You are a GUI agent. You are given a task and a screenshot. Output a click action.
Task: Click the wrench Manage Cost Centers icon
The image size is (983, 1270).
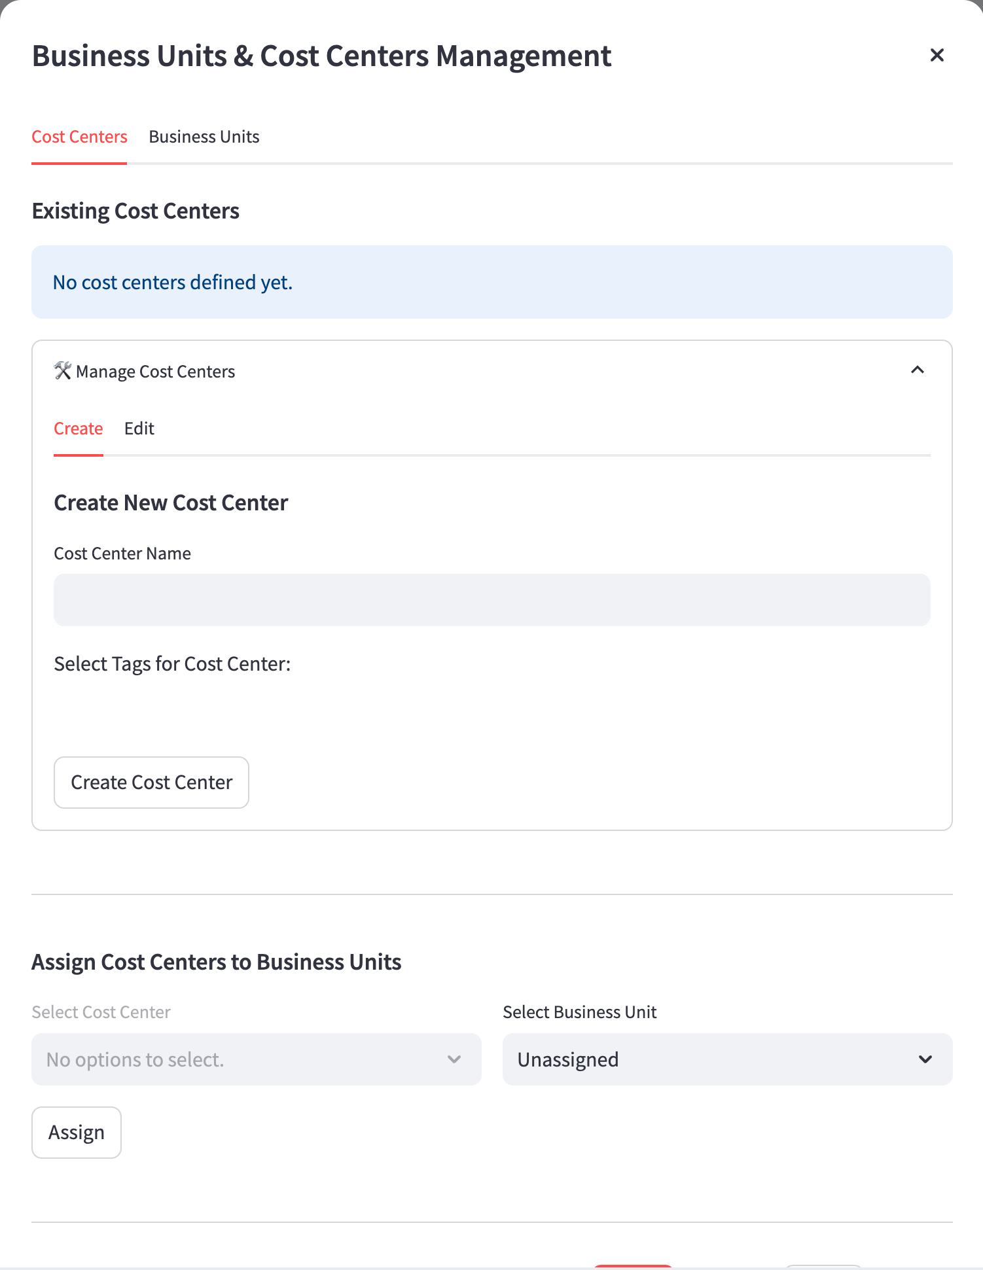62,371
